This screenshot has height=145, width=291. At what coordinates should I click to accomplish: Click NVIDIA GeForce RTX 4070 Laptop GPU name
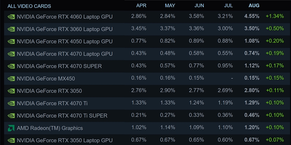pos(65,54)
